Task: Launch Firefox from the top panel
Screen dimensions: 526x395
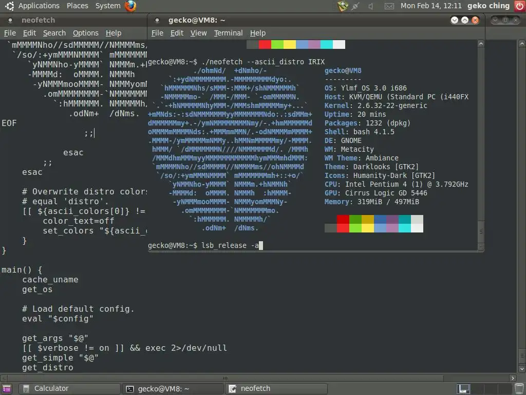Action: coord(130,6)
